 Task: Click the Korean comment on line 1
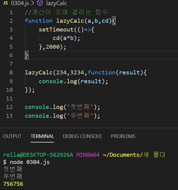tap(66, 12)
